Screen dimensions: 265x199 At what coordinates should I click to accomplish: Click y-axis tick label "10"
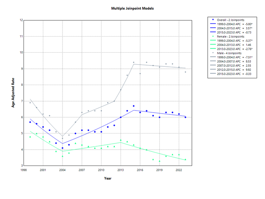21,52
